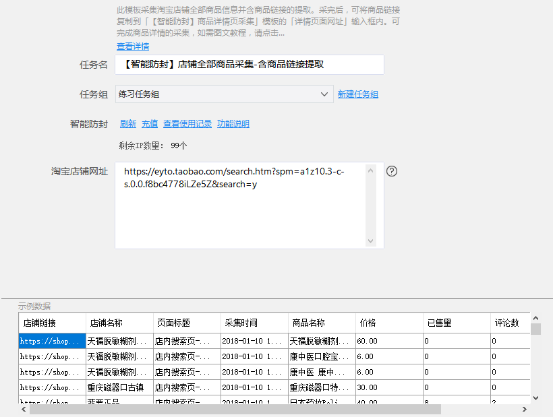The width and height of the screenshot is (553, 417).
Task: Click the 剩余IP数量 99个 value
Action: (179, 146)
